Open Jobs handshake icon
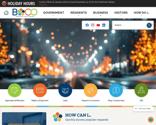156x125 pixels. (x=65, y=90)
